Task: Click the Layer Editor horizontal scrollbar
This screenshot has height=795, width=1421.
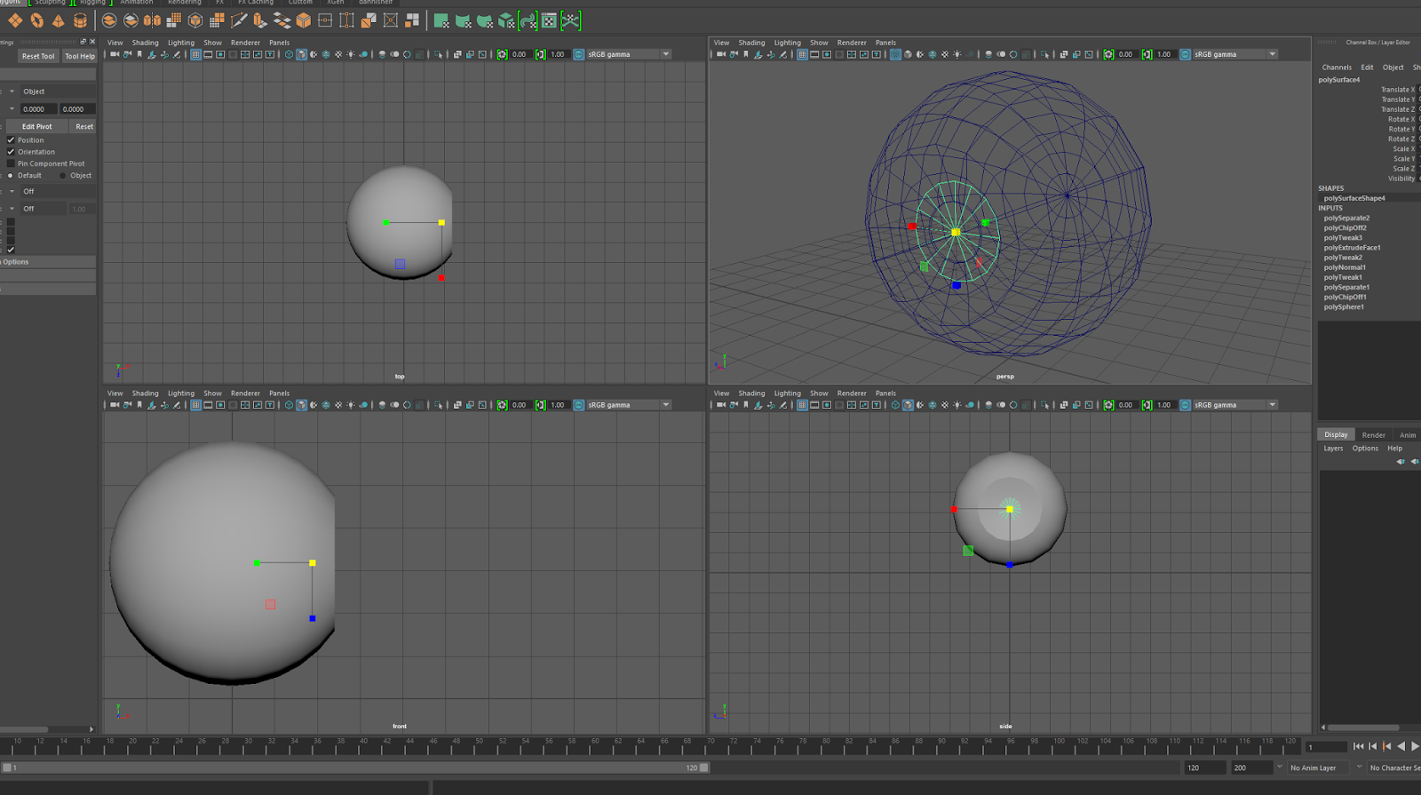Action: coord(1363,727)
